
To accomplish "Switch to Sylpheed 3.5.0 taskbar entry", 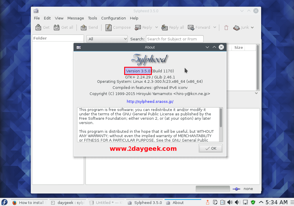I will pyautogui.click(x=145, y=203).
